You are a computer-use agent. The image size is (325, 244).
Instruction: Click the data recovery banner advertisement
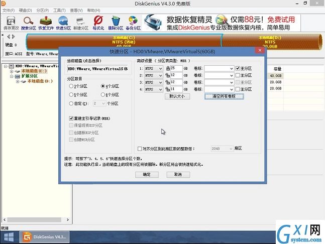222,23
